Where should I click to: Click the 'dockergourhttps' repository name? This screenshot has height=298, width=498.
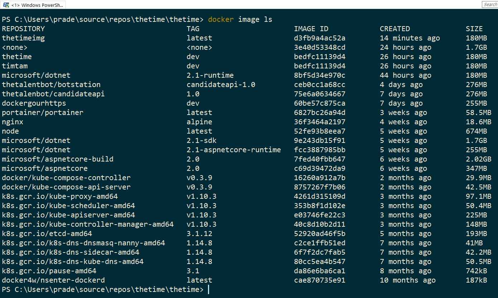34,103
